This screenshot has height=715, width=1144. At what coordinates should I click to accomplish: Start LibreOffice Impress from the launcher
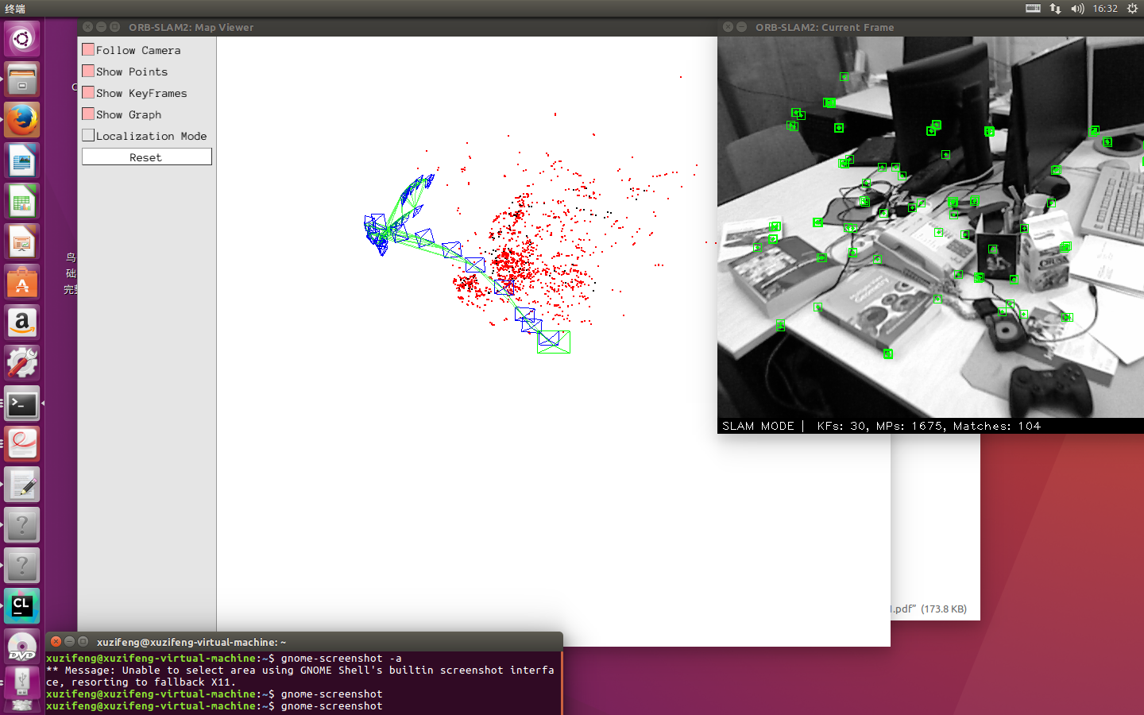tap(21, 242)
